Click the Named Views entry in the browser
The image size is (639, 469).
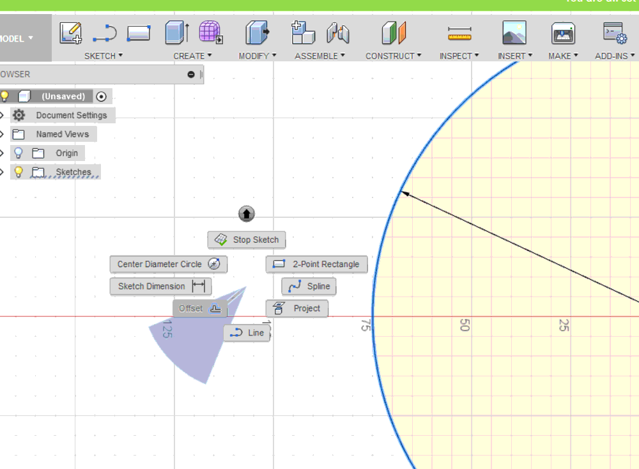pyautogui.click(x=64, y=134)
